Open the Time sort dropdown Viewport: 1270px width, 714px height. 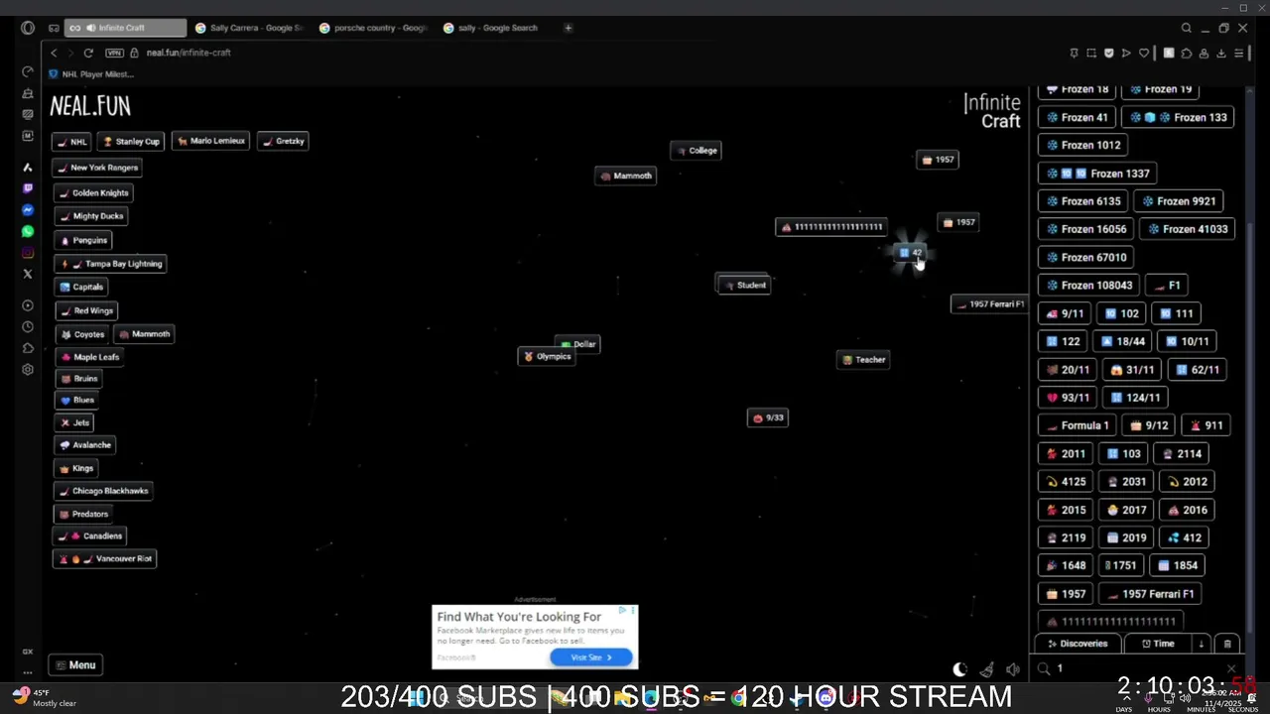pos(1157,644)
